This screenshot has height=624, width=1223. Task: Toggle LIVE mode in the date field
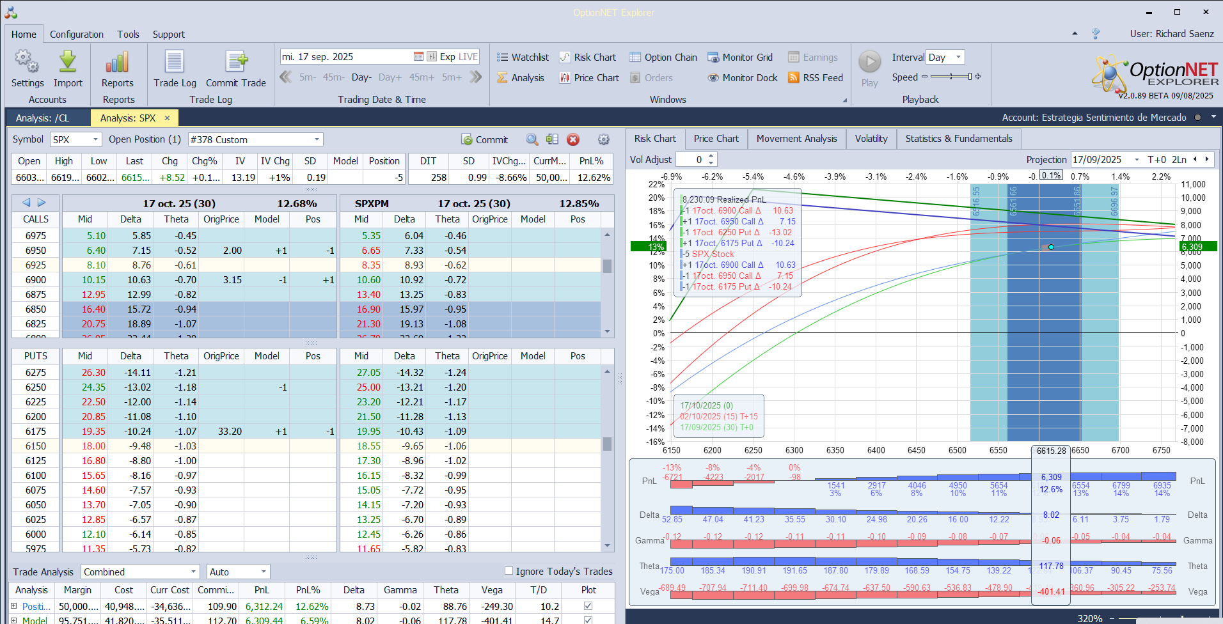pyautogui.click(x=468, y=57)
